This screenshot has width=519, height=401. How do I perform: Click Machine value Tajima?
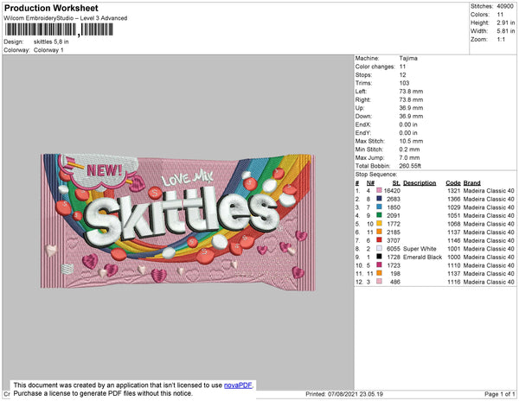(x=408, y=58)
